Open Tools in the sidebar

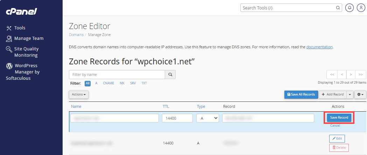20,28
